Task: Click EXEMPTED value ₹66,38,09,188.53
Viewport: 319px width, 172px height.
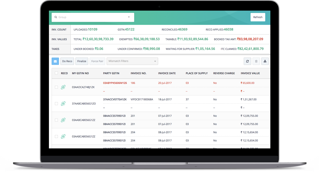Action: [x=146, y=39]
